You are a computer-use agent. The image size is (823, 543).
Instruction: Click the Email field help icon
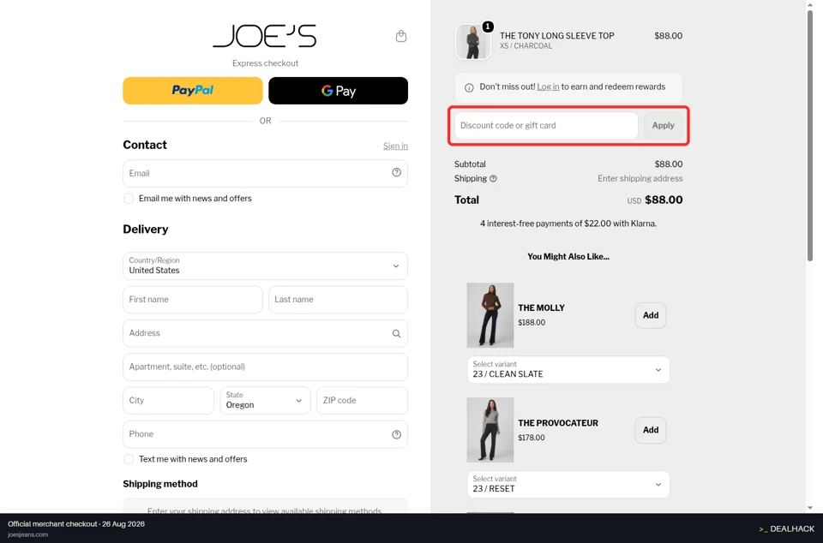tap(396, 172)
